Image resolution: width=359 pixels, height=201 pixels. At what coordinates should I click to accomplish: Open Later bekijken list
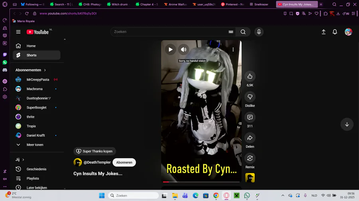click(x=37, y=187)
